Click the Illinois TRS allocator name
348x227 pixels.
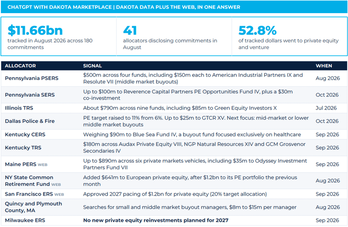coord(19,108)
